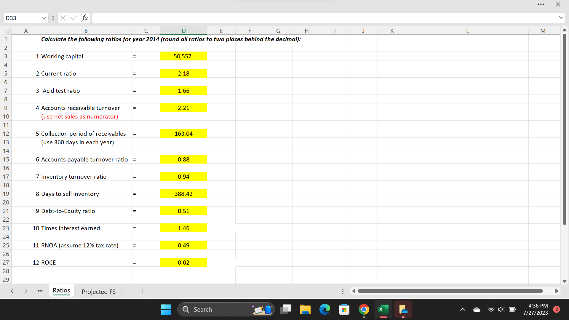
Task: Open the three-dot menu at top right
Action: pos(541,4)
